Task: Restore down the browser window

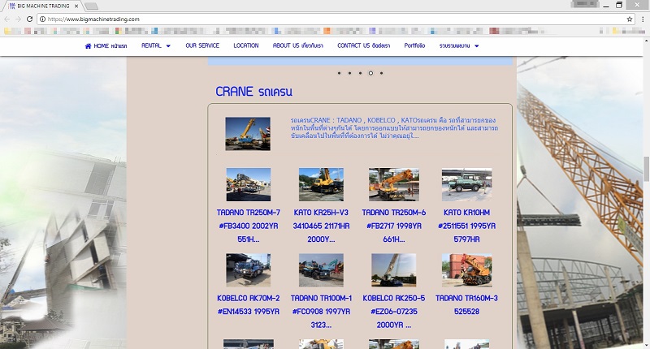Action: point(619,5)
